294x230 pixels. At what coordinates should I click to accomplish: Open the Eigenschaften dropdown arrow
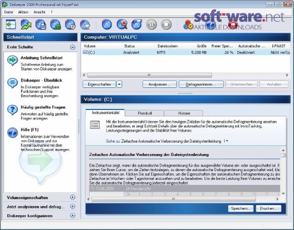pos(119,84)
